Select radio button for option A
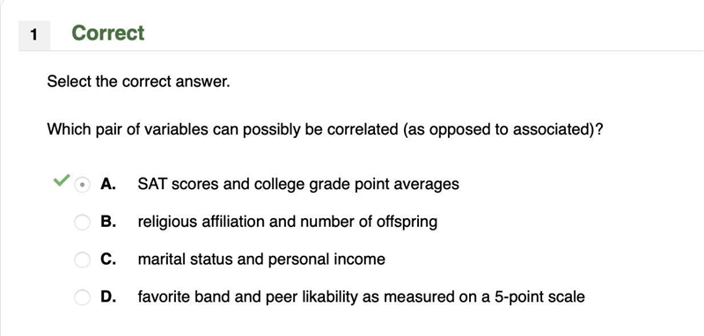Image resolution: width=704 pixels, height=336 pixels. (x=82, y=185)
